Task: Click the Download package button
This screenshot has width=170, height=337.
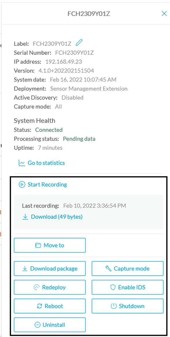Action: click(x=50, y=268)
